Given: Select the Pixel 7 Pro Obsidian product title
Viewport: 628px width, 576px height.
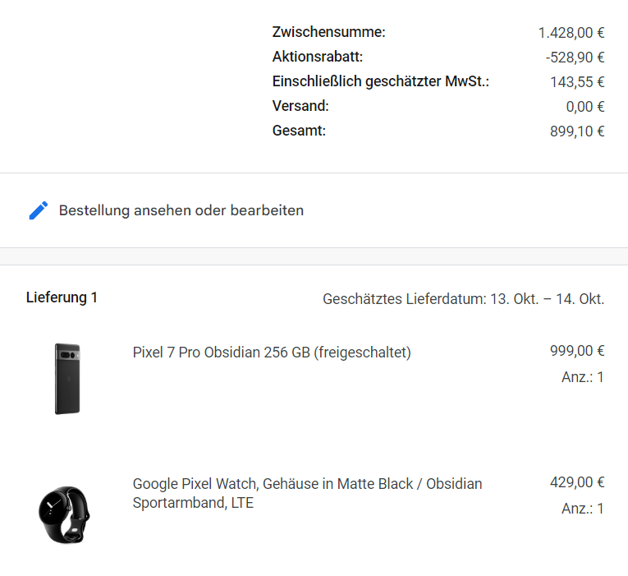Looking at the screenshot, I should coord(272,353).
